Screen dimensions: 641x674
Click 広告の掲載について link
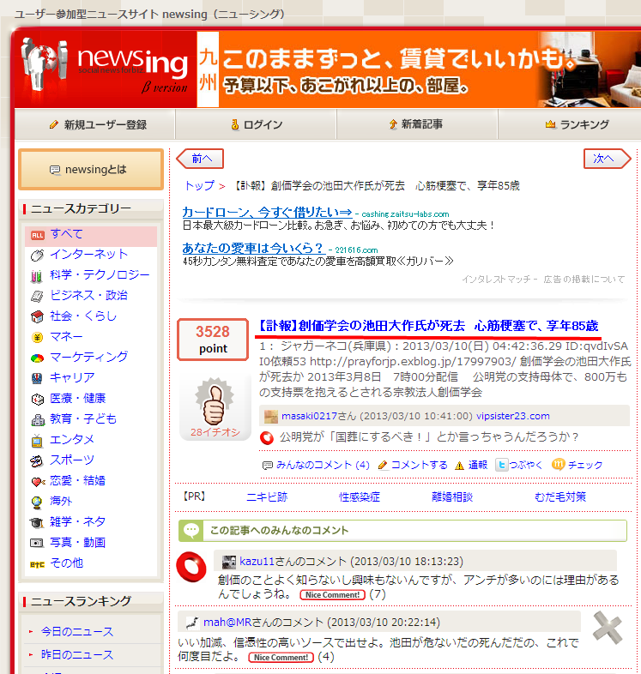pos(584,279)
